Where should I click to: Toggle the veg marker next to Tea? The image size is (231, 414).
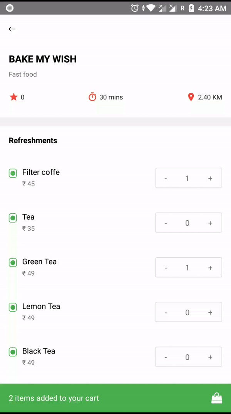click(13, 218)
